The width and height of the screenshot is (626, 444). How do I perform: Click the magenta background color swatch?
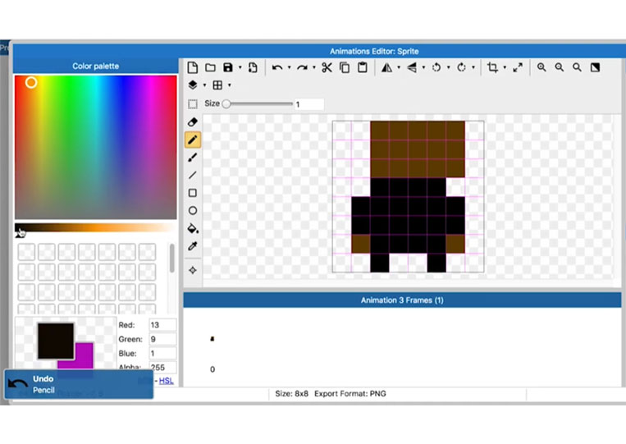pyautogui.click(x=83, y=356)
